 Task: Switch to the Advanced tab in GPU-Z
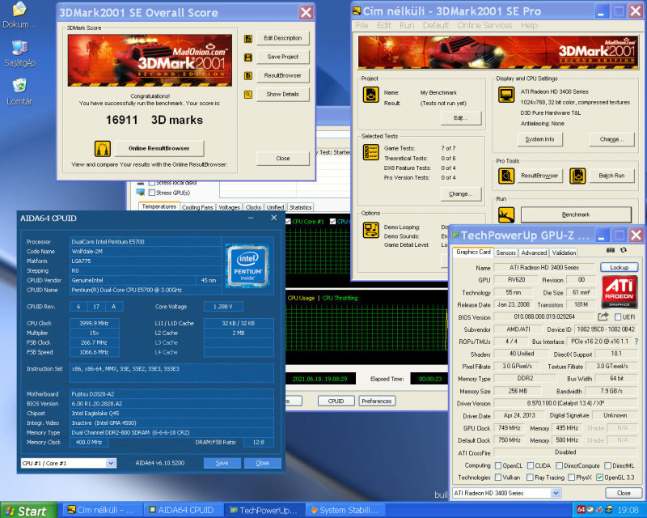tap(534, 253)
